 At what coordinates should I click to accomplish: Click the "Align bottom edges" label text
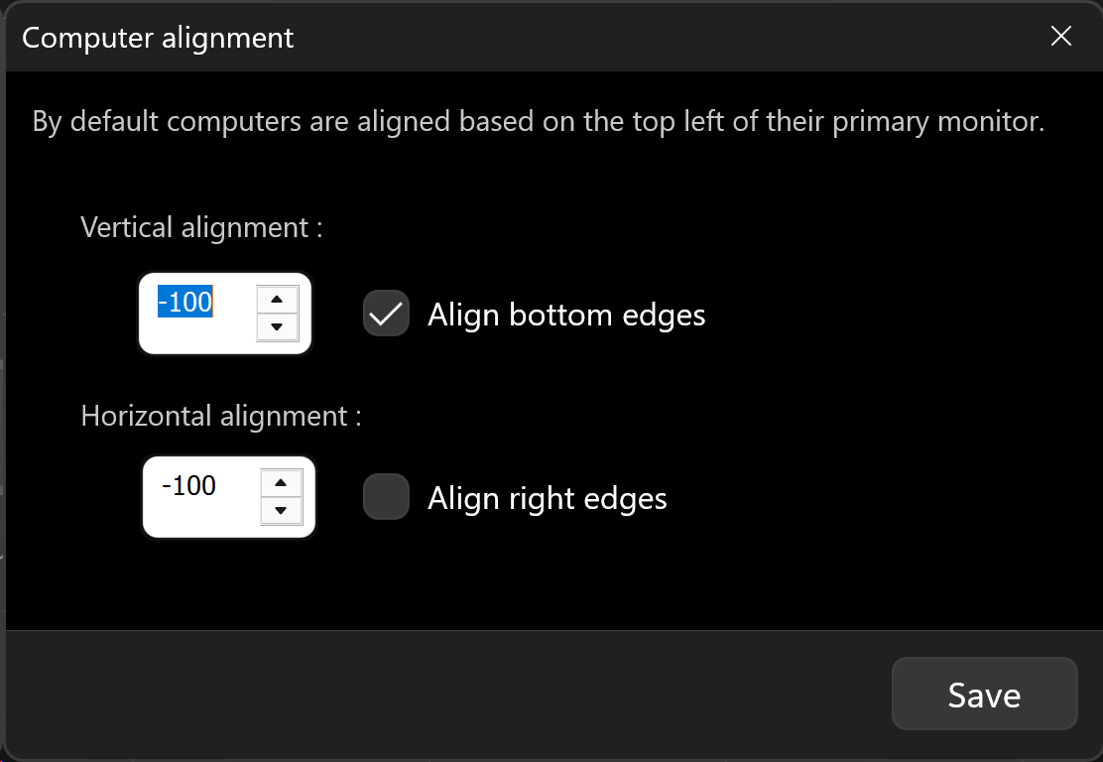click(x=566, y=315)
